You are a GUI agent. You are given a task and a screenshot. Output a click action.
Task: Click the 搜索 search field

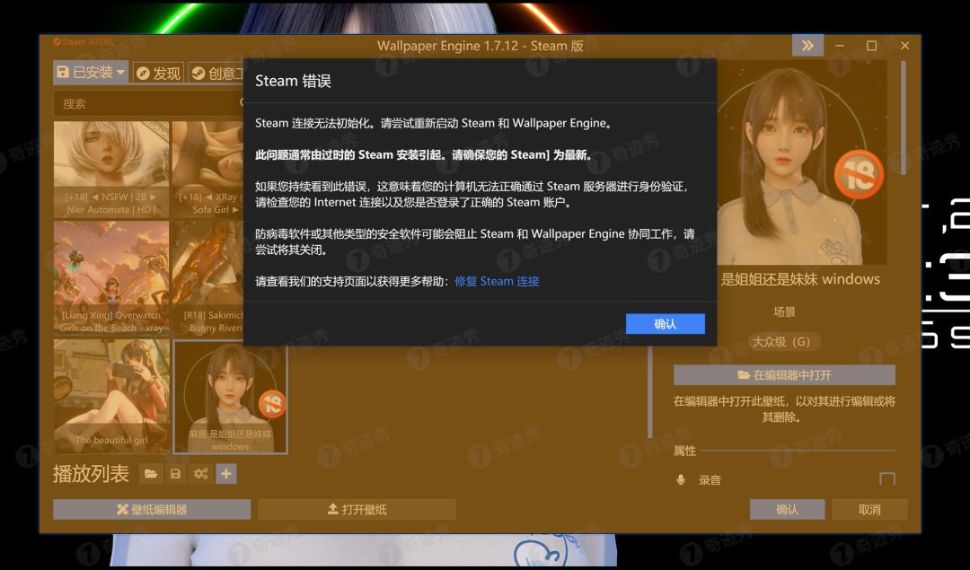pyautogui.click(x=148, y=103)
